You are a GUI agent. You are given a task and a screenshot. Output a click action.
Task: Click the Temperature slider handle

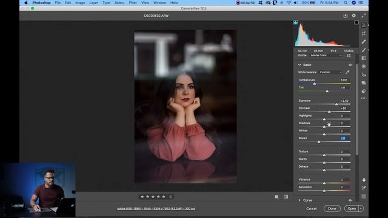point(315,84)
